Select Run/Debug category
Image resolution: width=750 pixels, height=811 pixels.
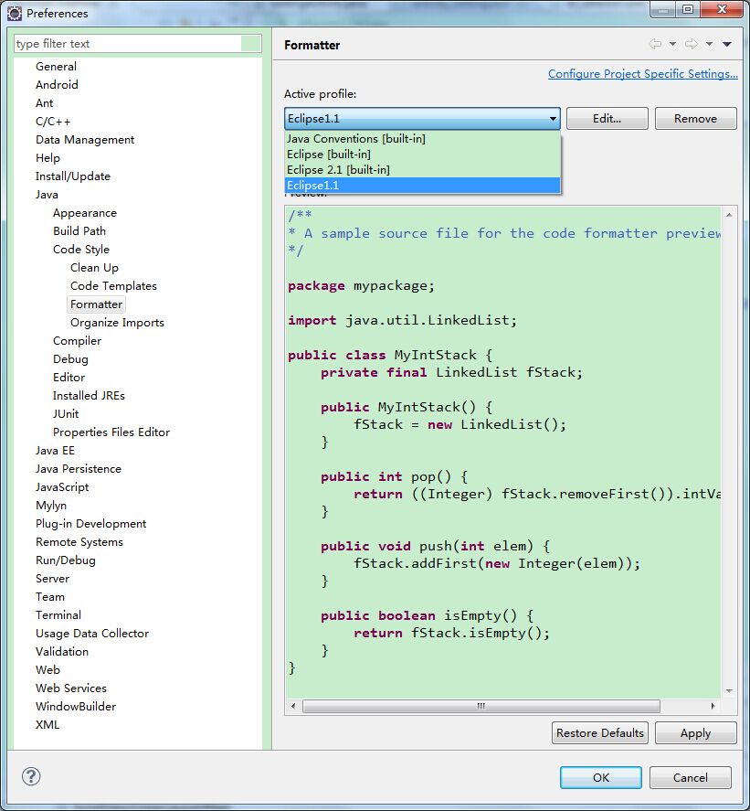coord(65,560)
